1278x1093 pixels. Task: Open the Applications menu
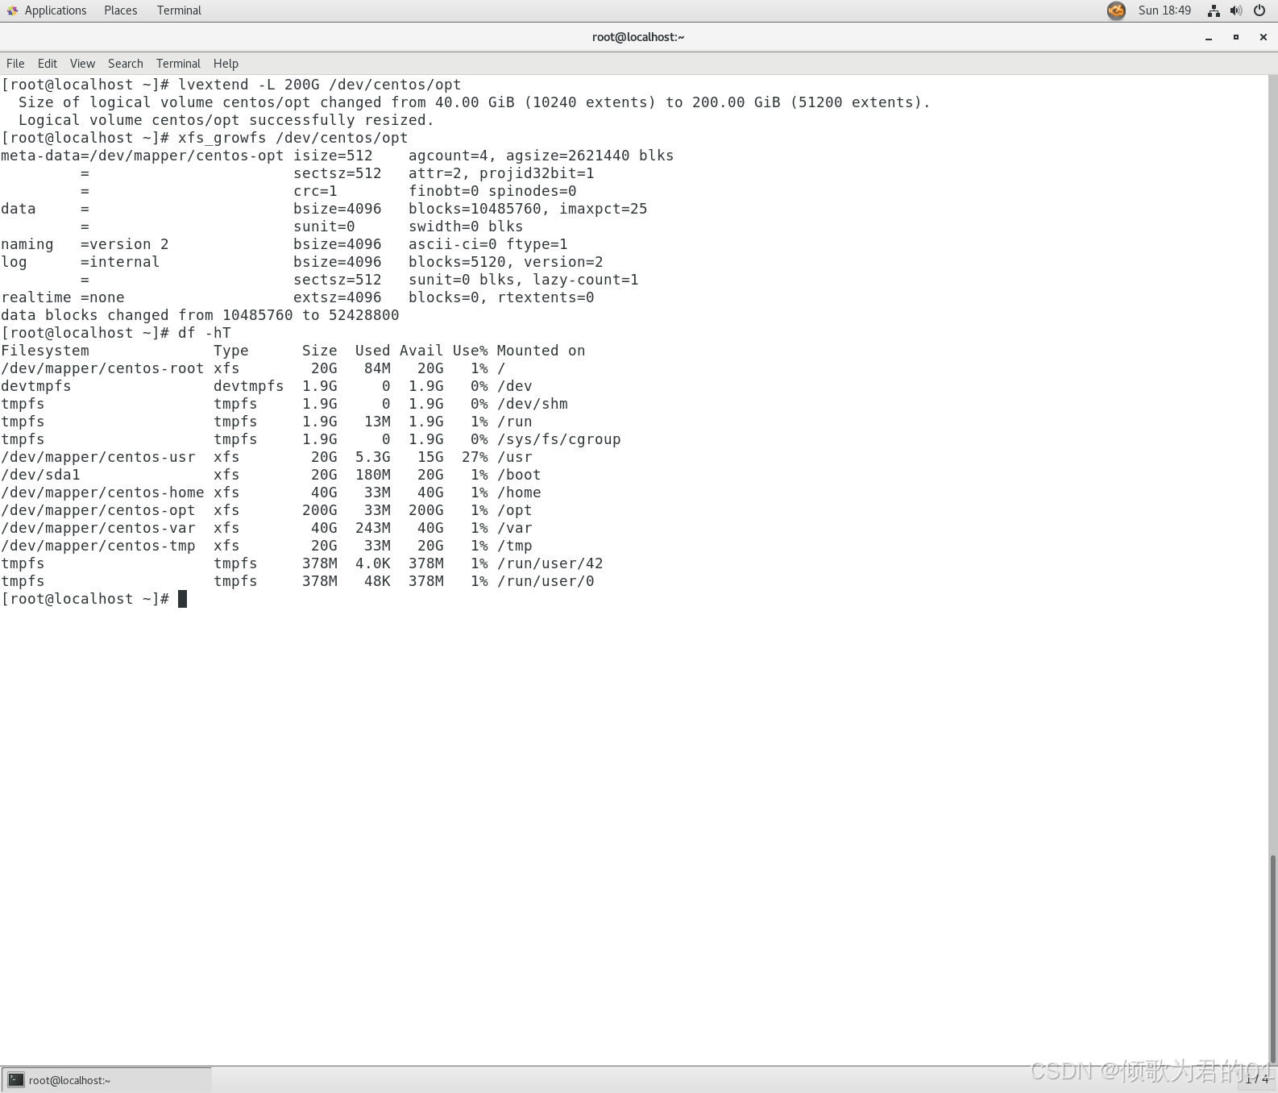point(55,10)
